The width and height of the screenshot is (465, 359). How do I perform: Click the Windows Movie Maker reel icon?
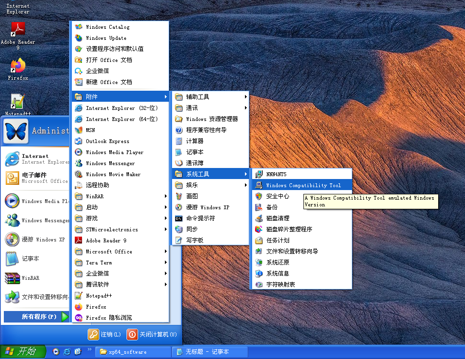79,174
